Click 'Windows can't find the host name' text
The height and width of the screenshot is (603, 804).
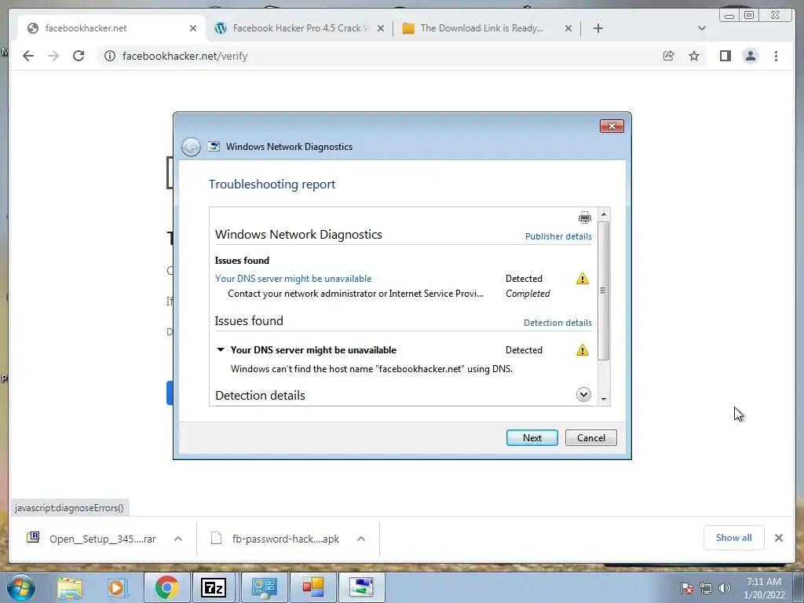coord(371,369)
